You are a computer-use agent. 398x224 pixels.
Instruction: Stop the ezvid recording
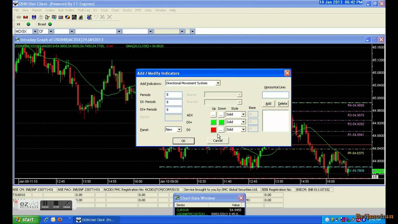pyautogui.click(x=56, y=205)
